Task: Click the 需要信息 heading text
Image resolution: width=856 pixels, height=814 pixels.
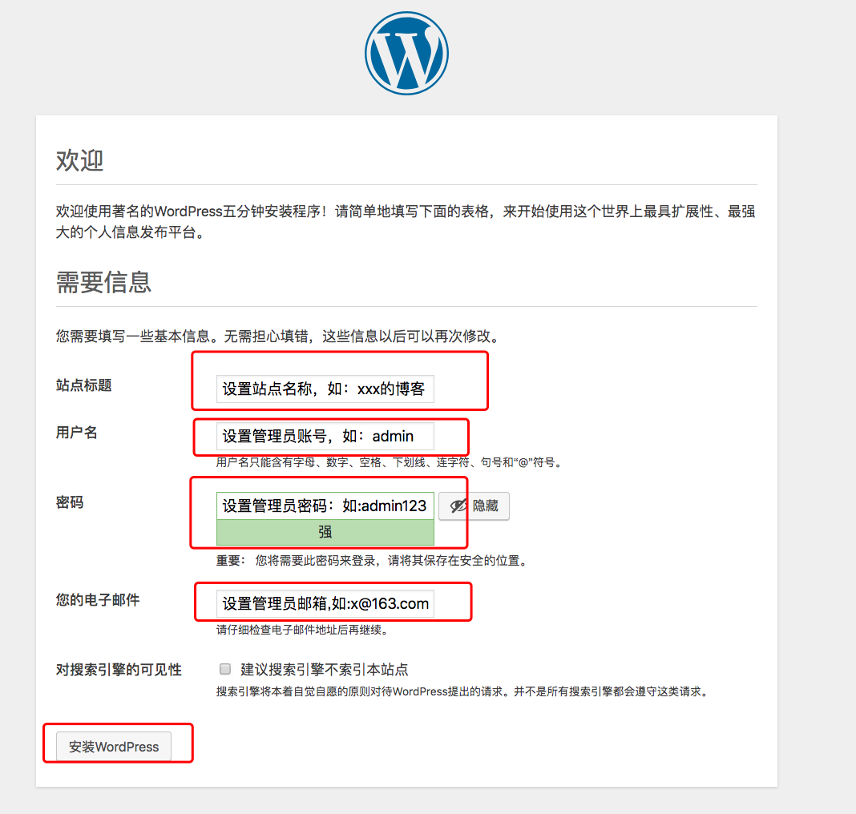Action: click(103, 282)
